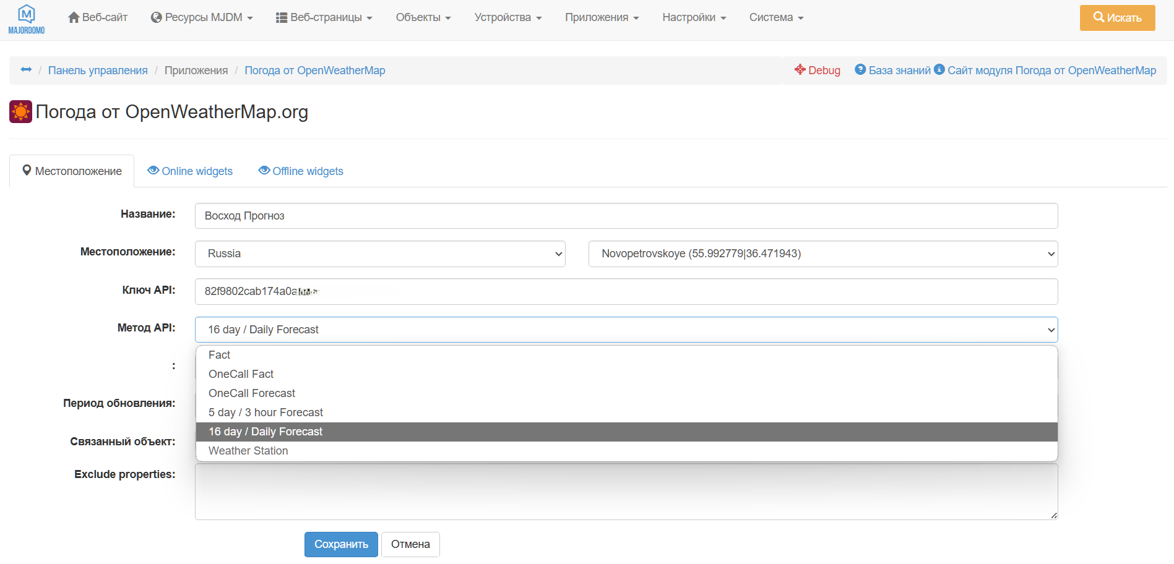
Task: Click the back arrows breadcrumb icon
Action: pyautogui.click(x=26, y=70)
